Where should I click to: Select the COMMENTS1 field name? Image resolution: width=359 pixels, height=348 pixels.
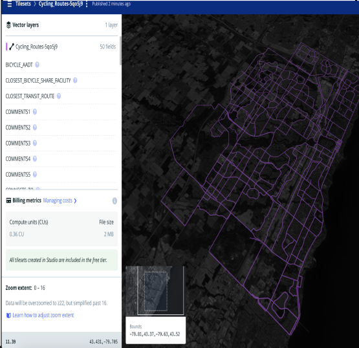click(18, 112)
